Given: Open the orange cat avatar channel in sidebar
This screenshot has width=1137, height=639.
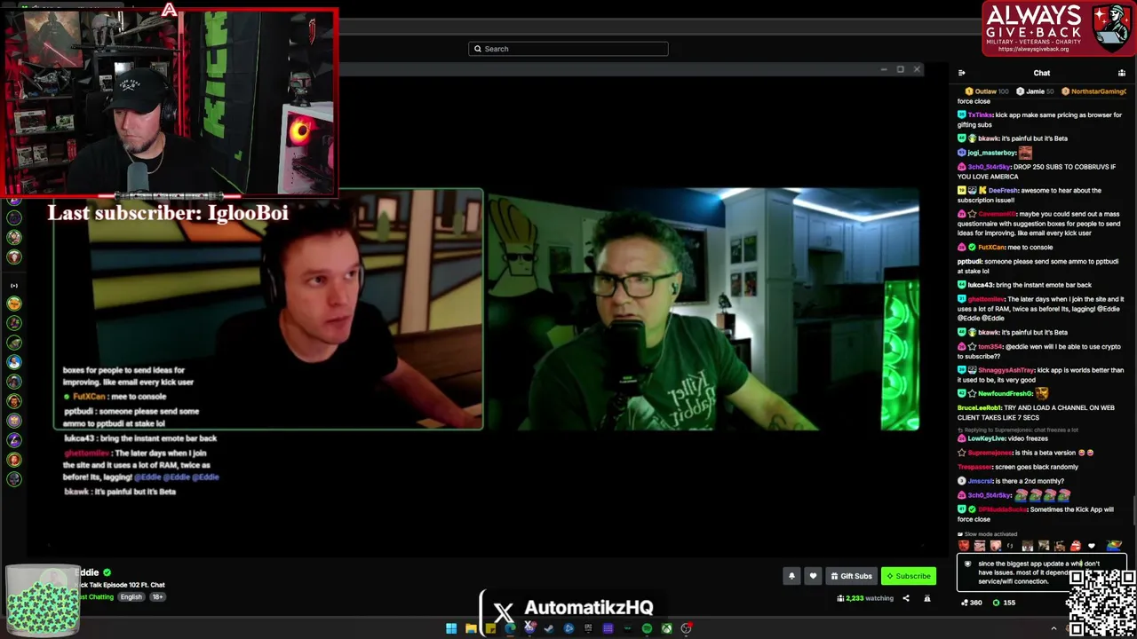Looking at the screenshot, I should [13, 304].
